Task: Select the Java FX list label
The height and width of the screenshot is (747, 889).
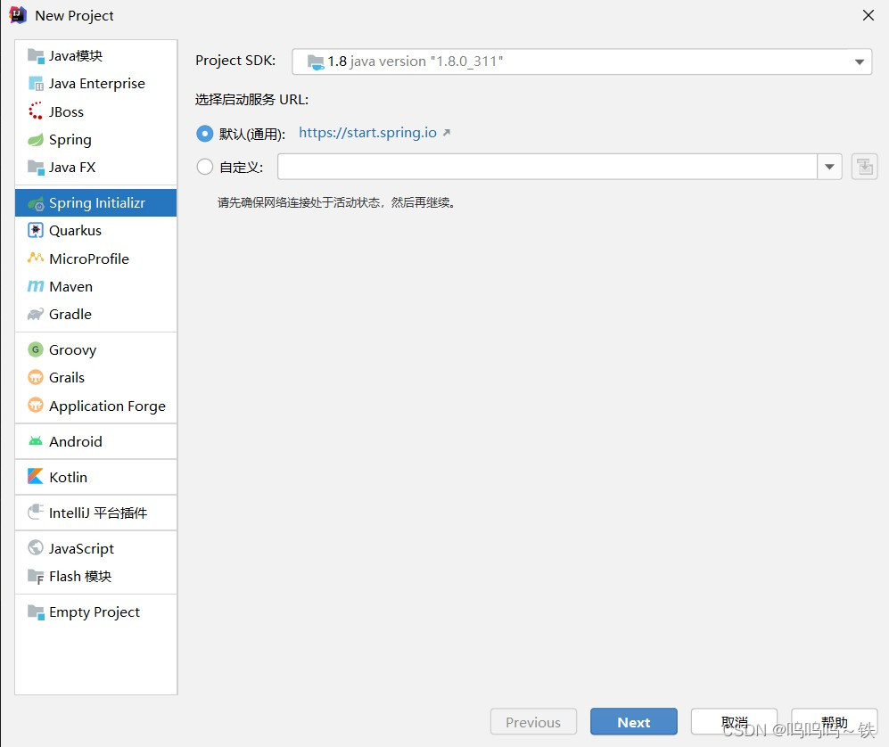Action: [x=72, y=168]
